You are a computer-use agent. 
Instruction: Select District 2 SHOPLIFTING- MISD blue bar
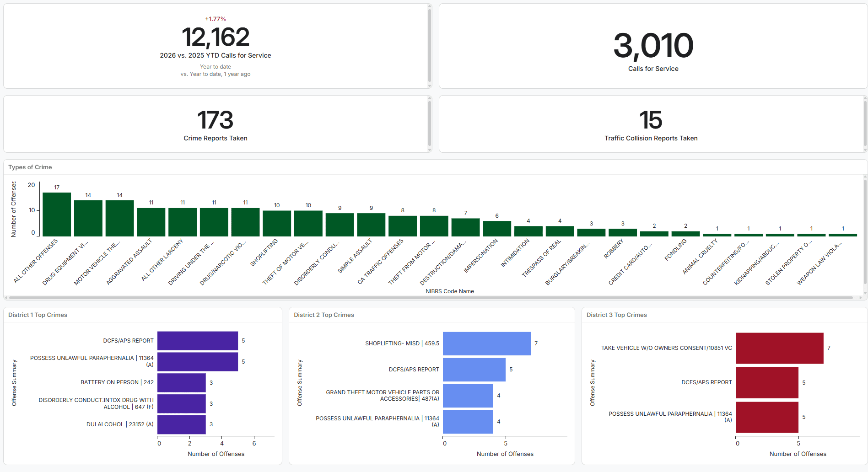pyautogui.click(x=486, y=343)
